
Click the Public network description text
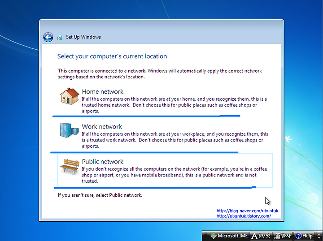[174, 175]
